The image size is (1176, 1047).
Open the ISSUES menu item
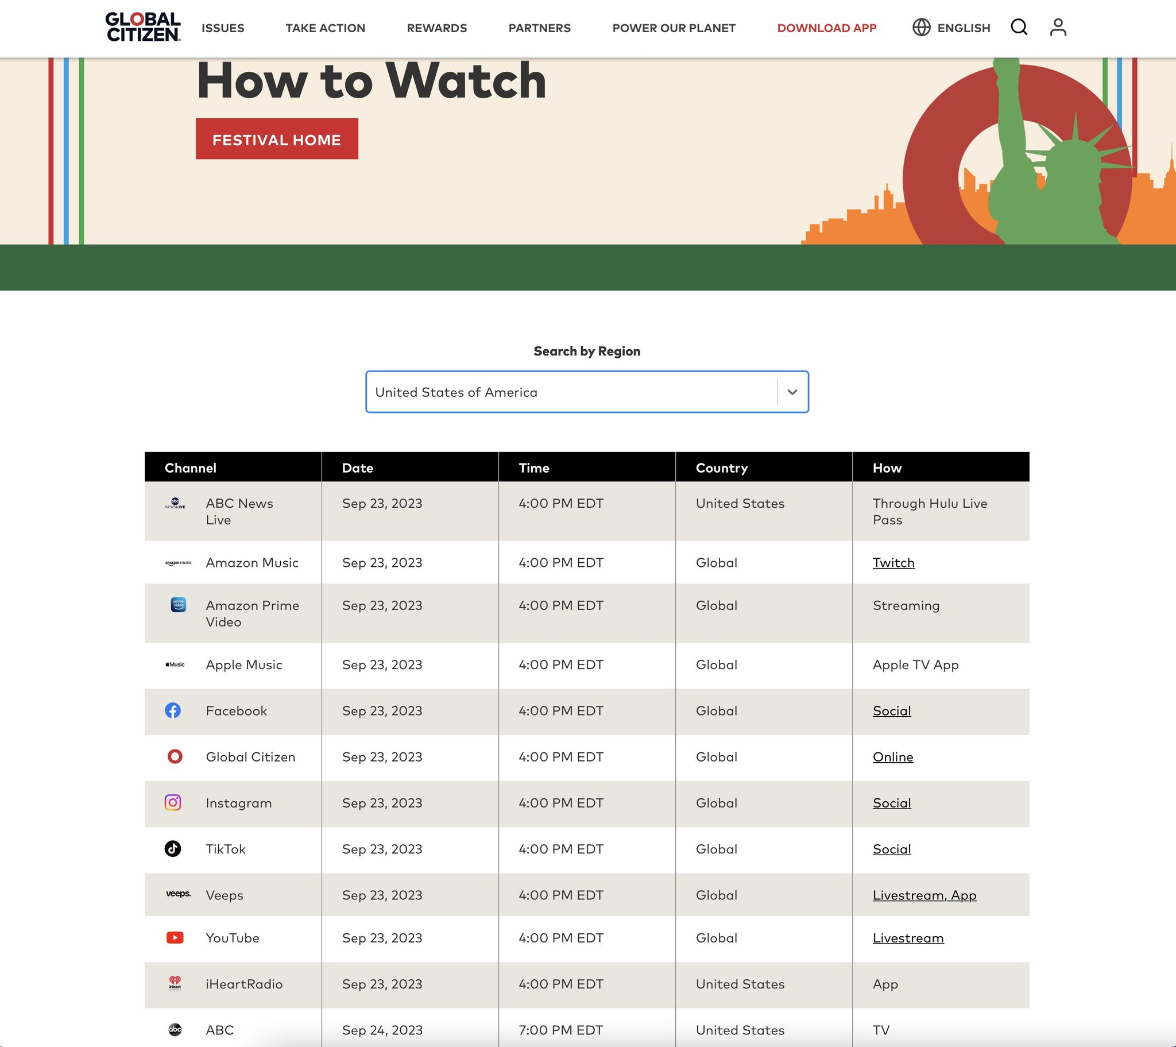(x=223, y=28)
